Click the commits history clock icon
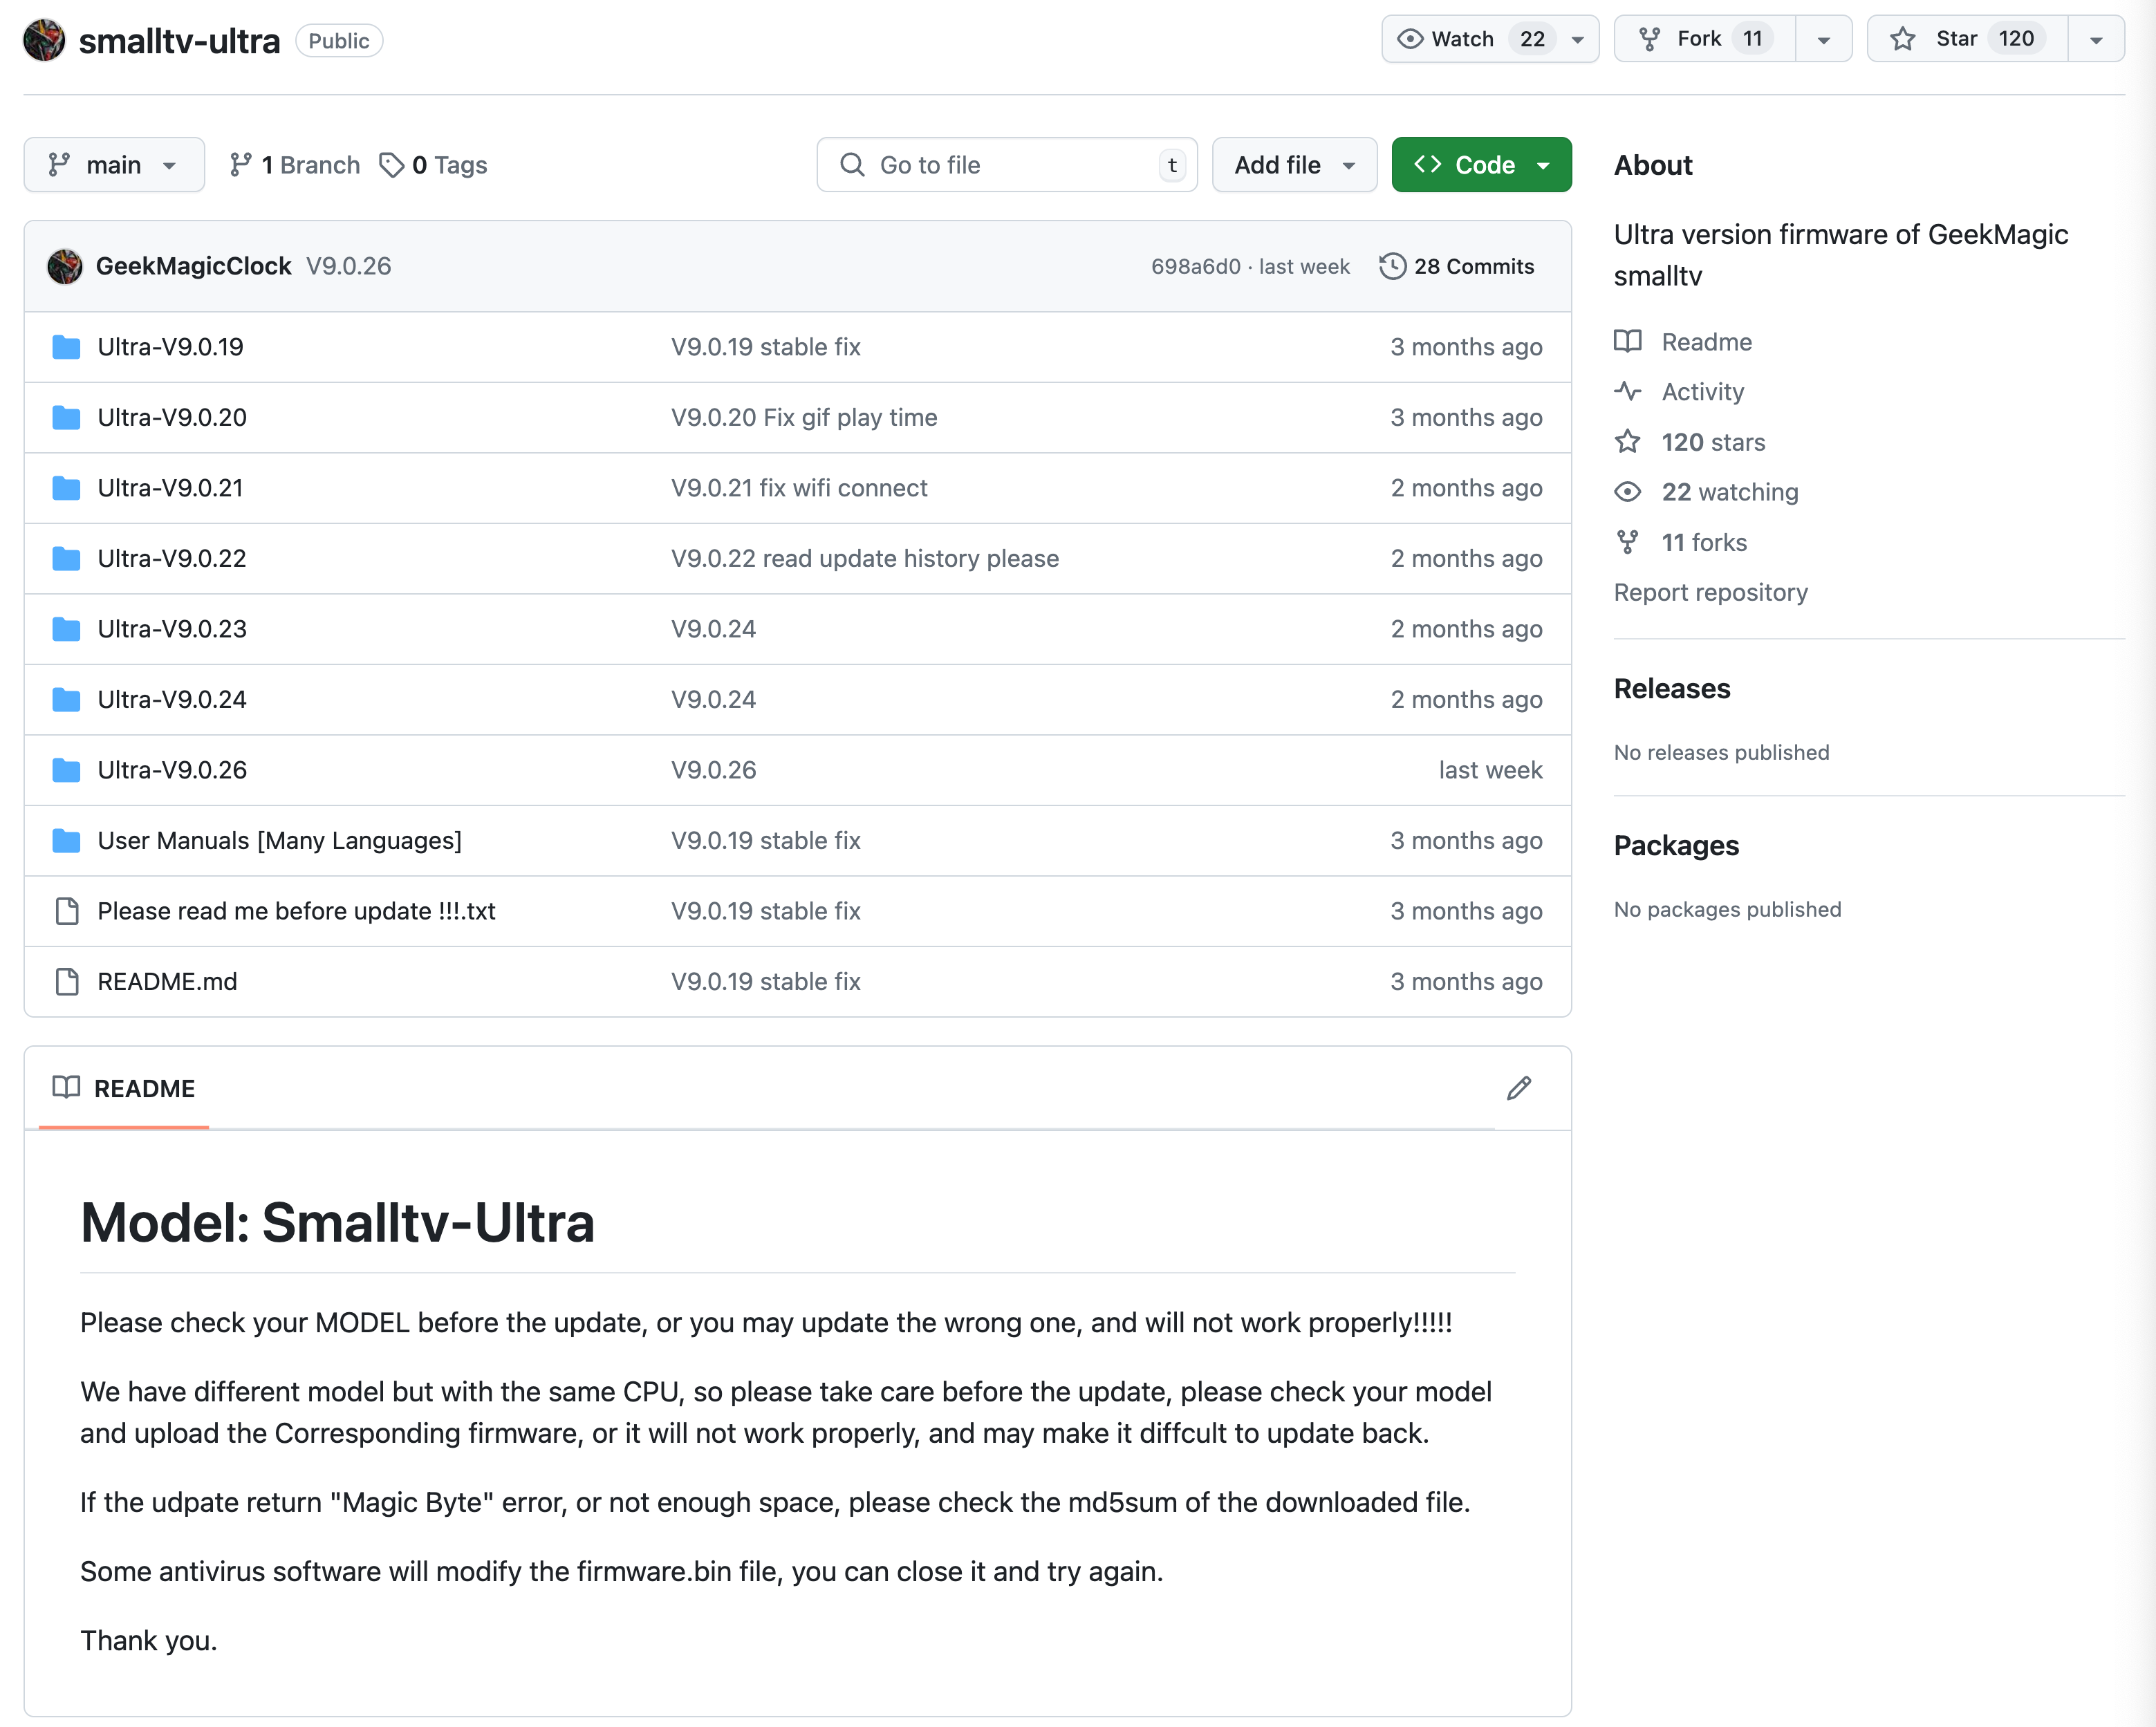The width and height of the screenshot is (2156, 1727). 1392,266
